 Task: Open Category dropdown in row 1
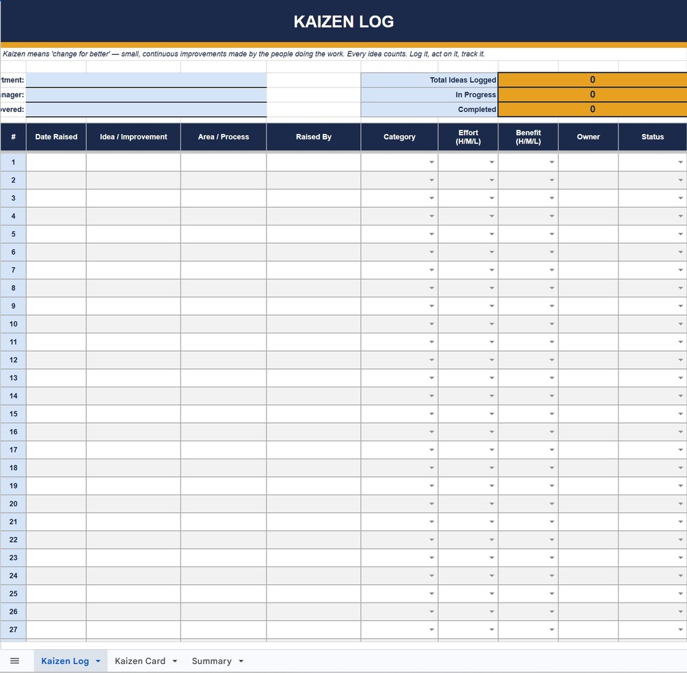coord(431,163)
